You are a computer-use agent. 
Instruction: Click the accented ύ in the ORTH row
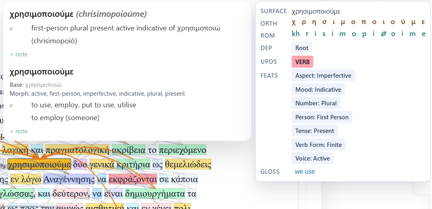(x=403, y=22)
